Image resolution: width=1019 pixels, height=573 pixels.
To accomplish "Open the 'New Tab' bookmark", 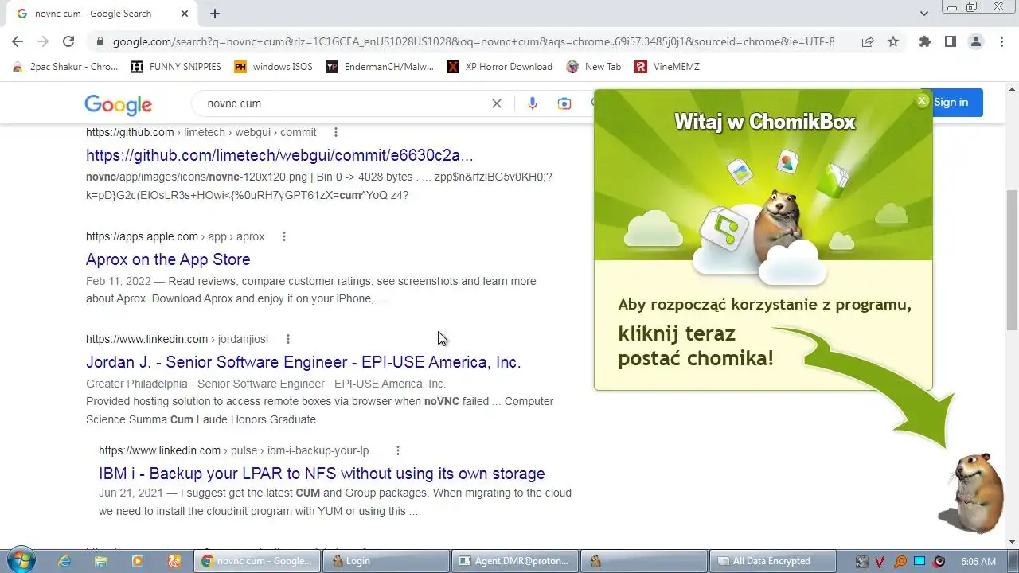I will tap(594, 67).
